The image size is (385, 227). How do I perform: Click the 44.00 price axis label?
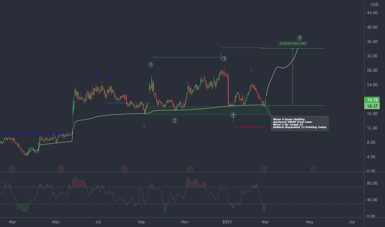tap(372, 13)
